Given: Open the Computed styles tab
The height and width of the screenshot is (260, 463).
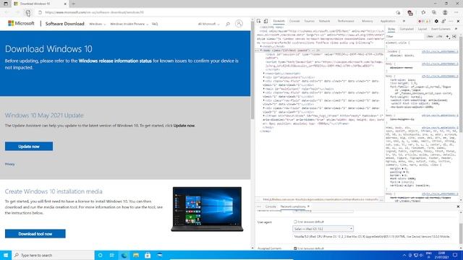Looking at the screenshot, I should coord(407,29).
